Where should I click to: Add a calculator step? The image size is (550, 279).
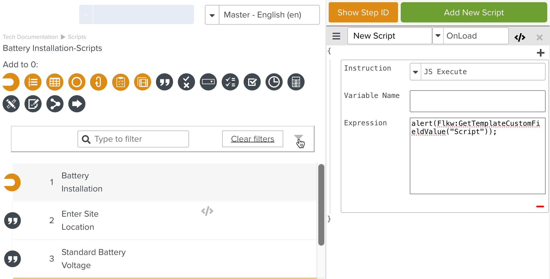[x=296, y=82]
